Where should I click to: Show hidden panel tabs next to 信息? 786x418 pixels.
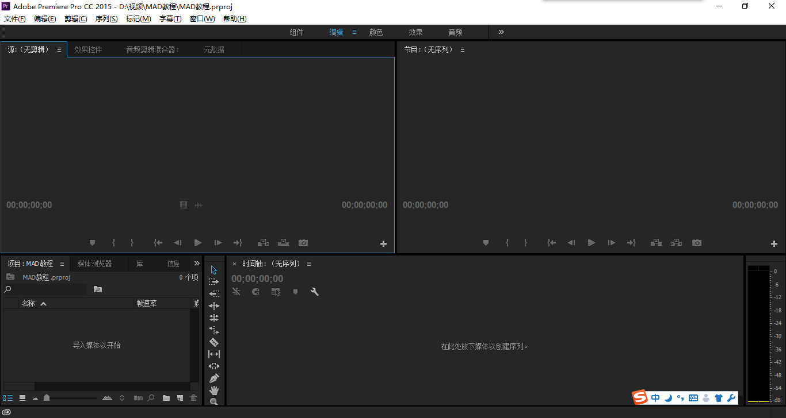197,264
